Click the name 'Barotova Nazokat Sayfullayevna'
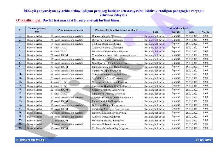Image resolution: width=220 pixels, height=156 pixels. [109, 113]
